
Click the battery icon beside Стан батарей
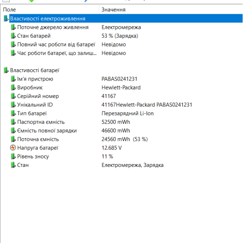pyautogui.click(x=13, y=36)
